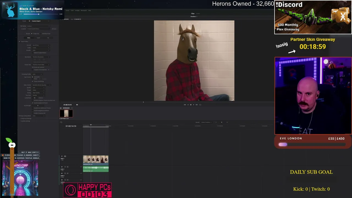Image resolution: width=352 pixels, height=198 pixels.
Task: Switch to the Audio settings tab
Action: (38, 38)
